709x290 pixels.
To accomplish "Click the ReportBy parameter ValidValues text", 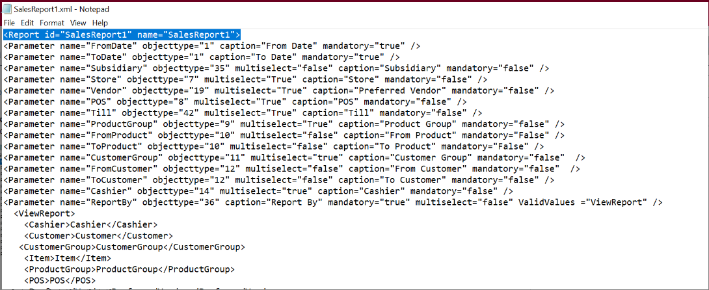I will click(x=582, y=202).
